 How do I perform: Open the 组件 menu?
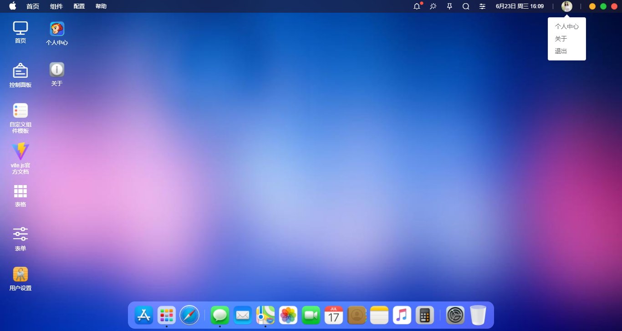click(56, 6)
